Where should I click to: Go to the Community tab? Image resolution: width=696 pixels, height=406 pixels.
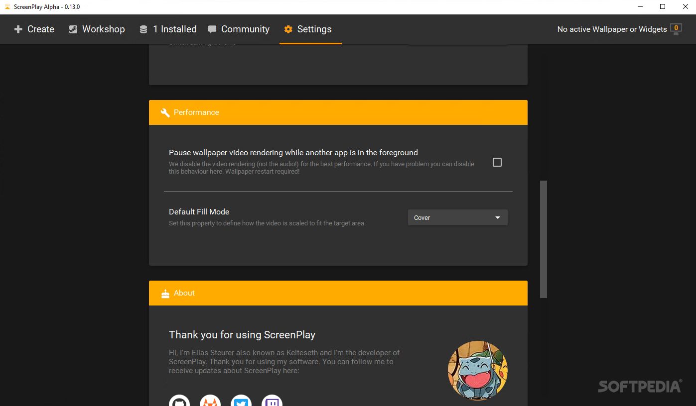pos(239,29)
